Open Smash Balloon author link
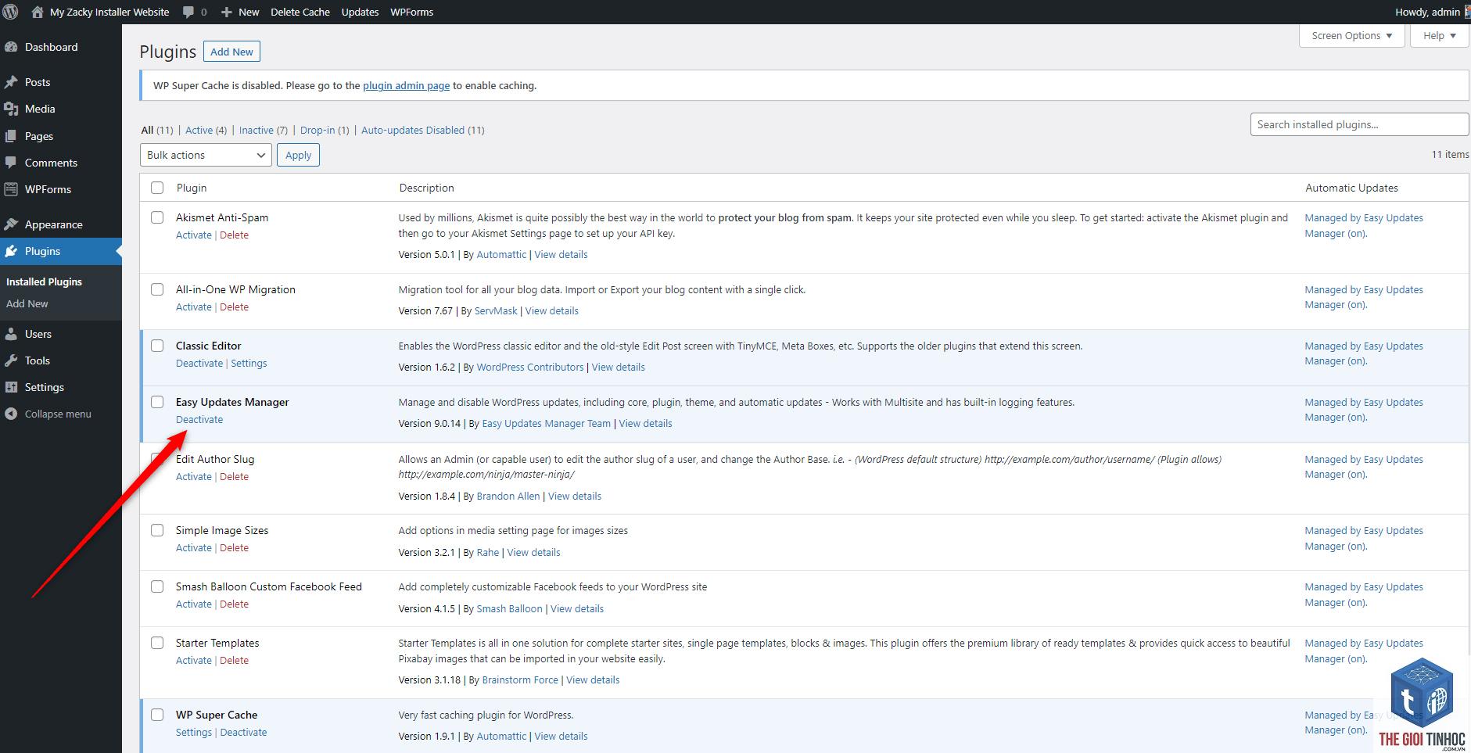The height and width of the screenshot is (753, 1471). tap(509, 608)
